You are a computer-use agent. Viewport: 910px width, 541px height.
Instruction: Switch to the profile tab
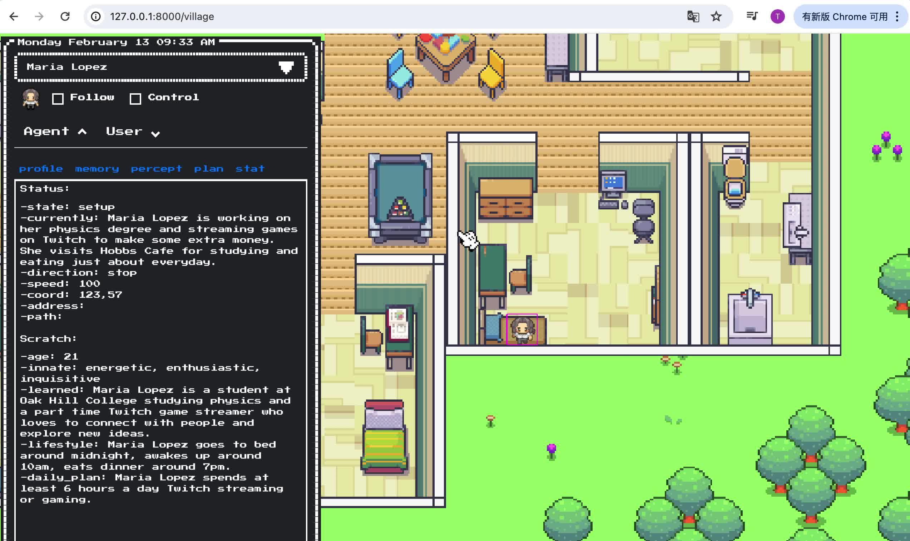point(41,169)
